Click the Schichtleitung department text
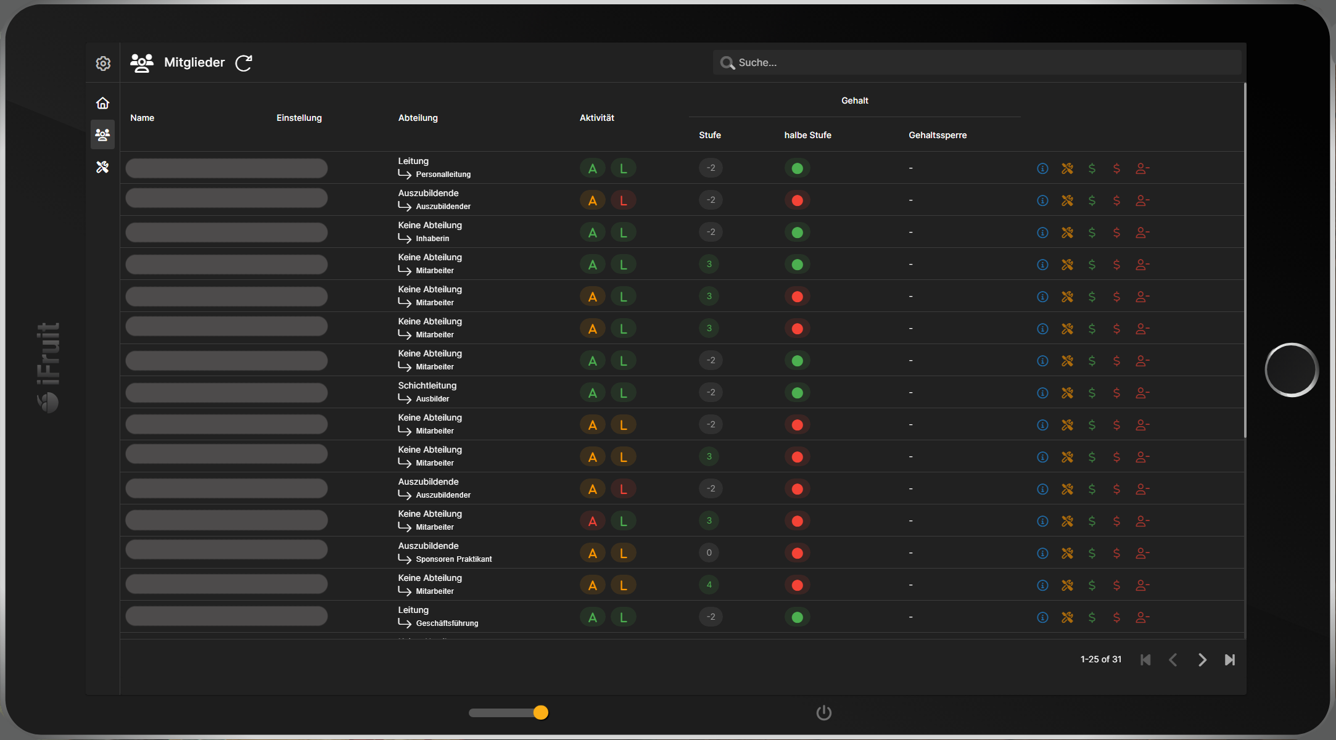 point(427,385)
